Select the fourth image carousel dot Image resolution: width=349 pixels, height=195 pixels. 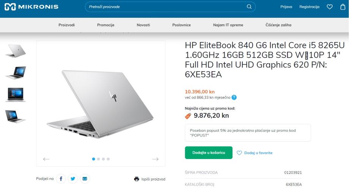(x=108, y=159)
